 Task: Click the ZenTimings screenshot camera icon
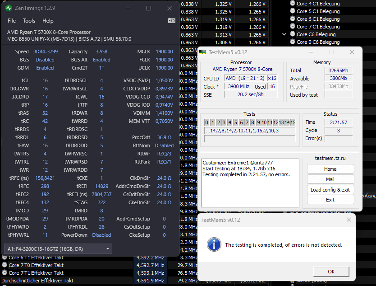tap(171, 21)
